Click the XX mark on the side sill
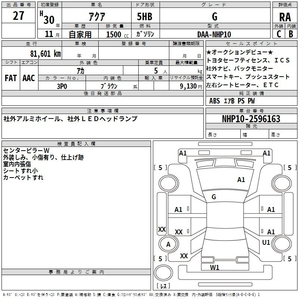Viewport: 299px width, 299px height. [162, 229]
